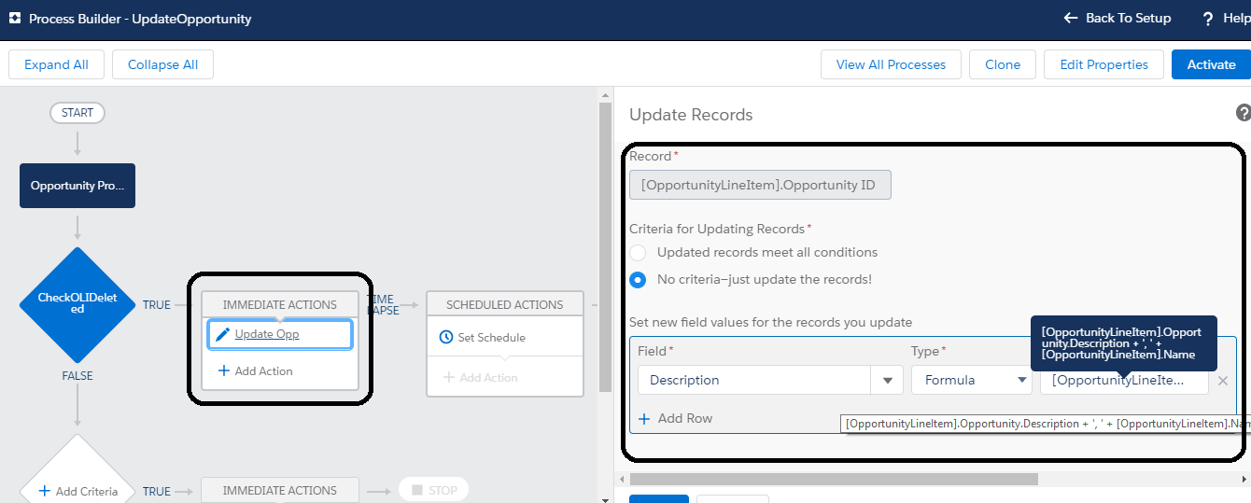The height and width of the screenshot is (503, 1251).
Task: Select the Opportunity Product object node
Action: coord(77,186)
